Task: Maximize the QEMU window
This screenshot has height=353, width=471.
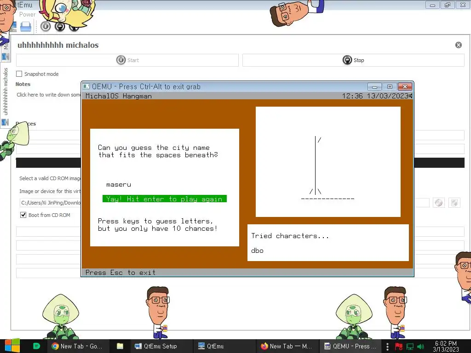Action: [x=390, y=87]
